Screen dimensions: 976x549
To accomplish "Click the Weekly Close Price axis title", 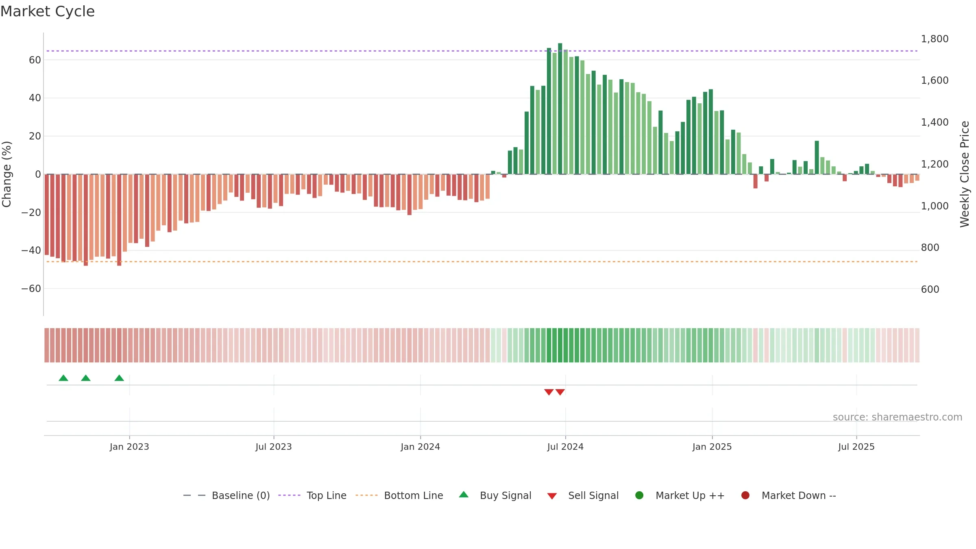I will click(965, 174).
